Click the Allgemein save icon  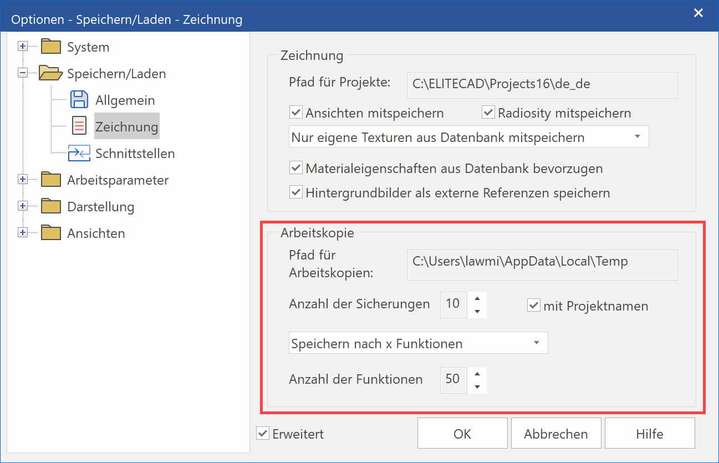click(79, 99)
